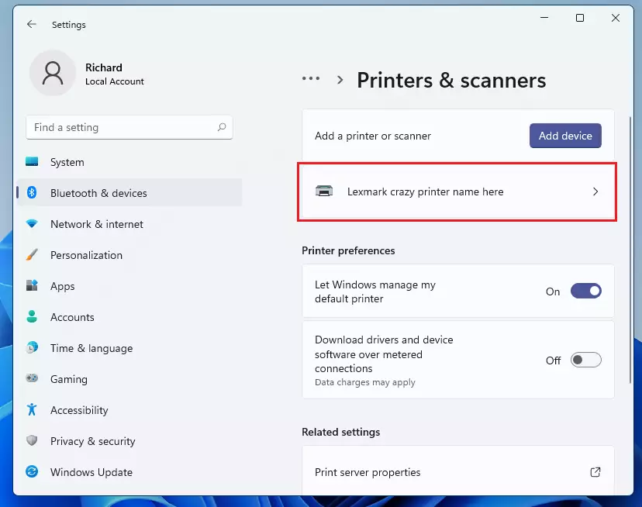Screen dimensions: 642x507
Task: Select Bluetooth & devices
Action: tap(129, 192)
